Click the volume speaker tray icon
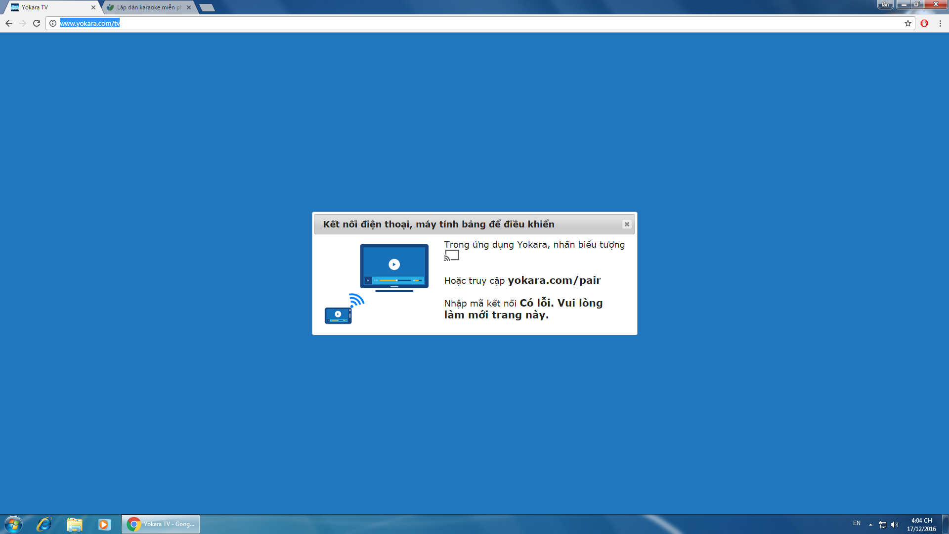Viewport: 949px width, 534px height. (x=895, y=525)
